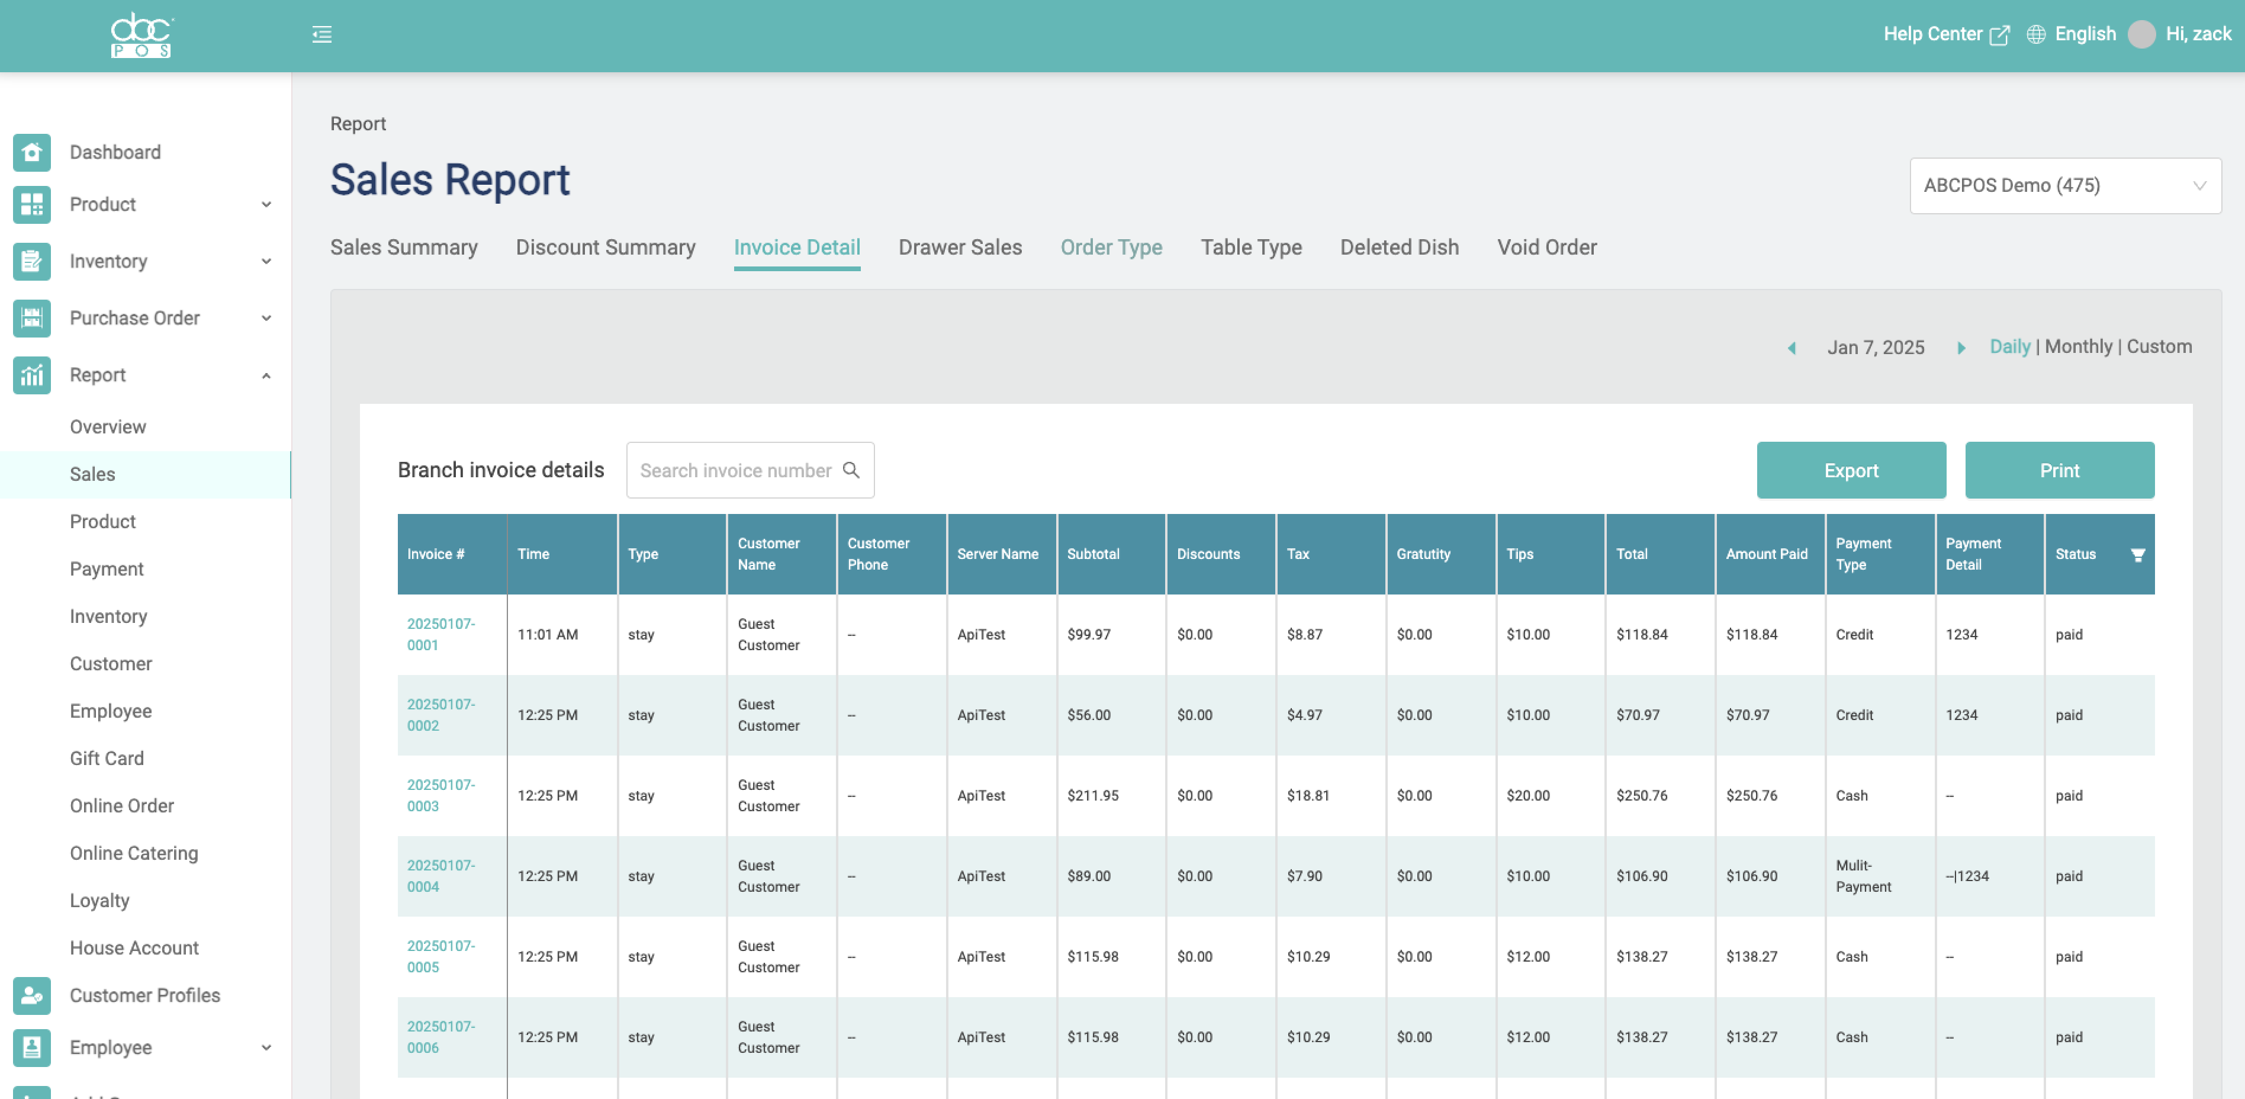Viewport: 2245px width, 1099px height.
Task: Open invoice 20250107-0005
Action: pyautogui.click(x=441, y=957)
